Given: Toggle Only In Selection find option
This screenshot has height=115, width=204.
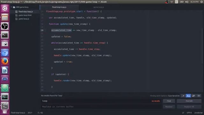Looking at the screenshot, I should (x=193, y=96).
